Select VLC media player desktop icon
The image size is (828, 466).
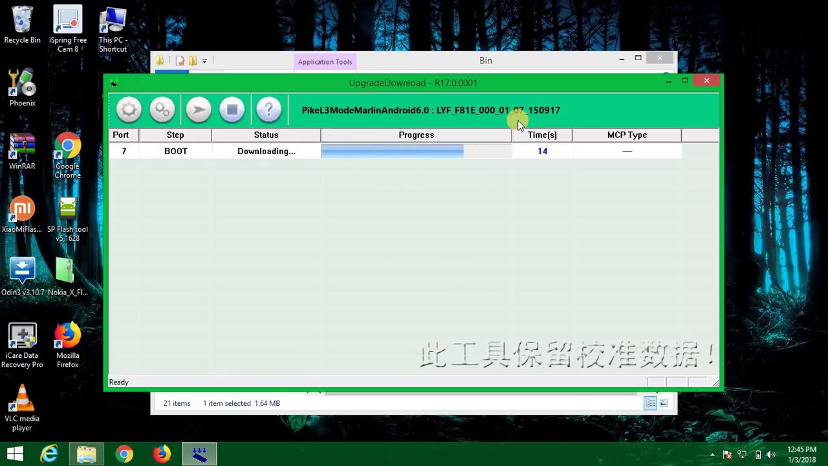[x=22, y=408]
